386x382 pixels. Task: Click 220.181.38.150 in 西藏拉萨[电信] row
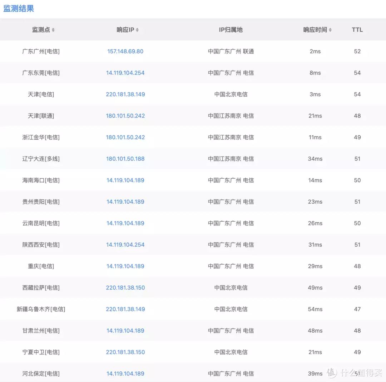125,287
